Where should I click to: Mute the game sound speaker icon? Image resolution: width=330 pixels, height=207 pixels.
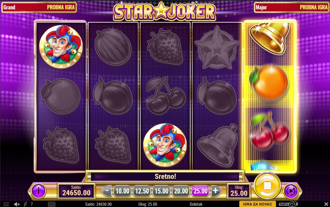point(17,204)
